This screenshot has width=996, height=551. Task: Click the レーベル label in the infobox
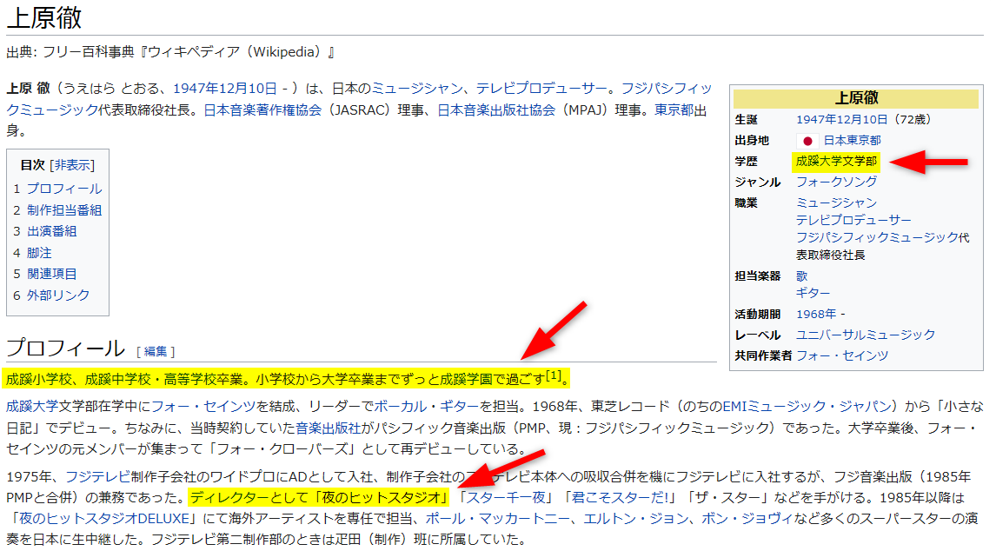point(758,335)
